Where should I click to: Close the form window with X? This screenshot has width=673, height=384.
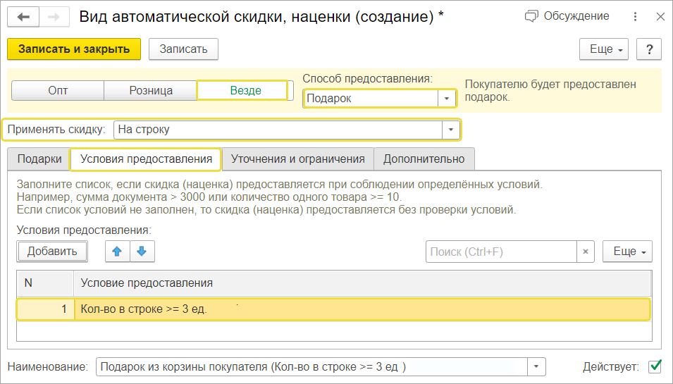click(659, 16)
